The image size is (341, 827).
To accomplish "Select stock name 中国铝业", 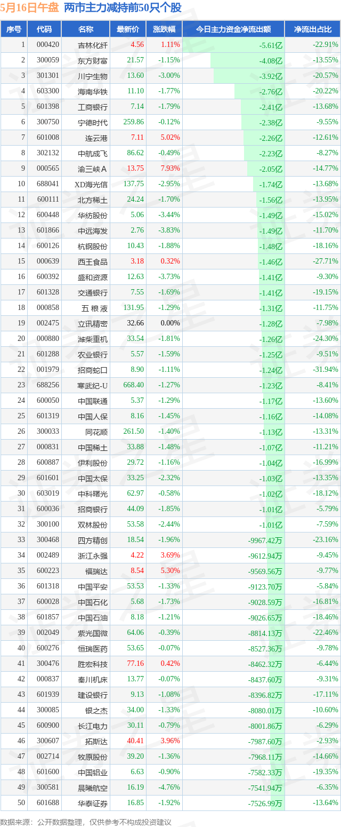I will 93,772.
